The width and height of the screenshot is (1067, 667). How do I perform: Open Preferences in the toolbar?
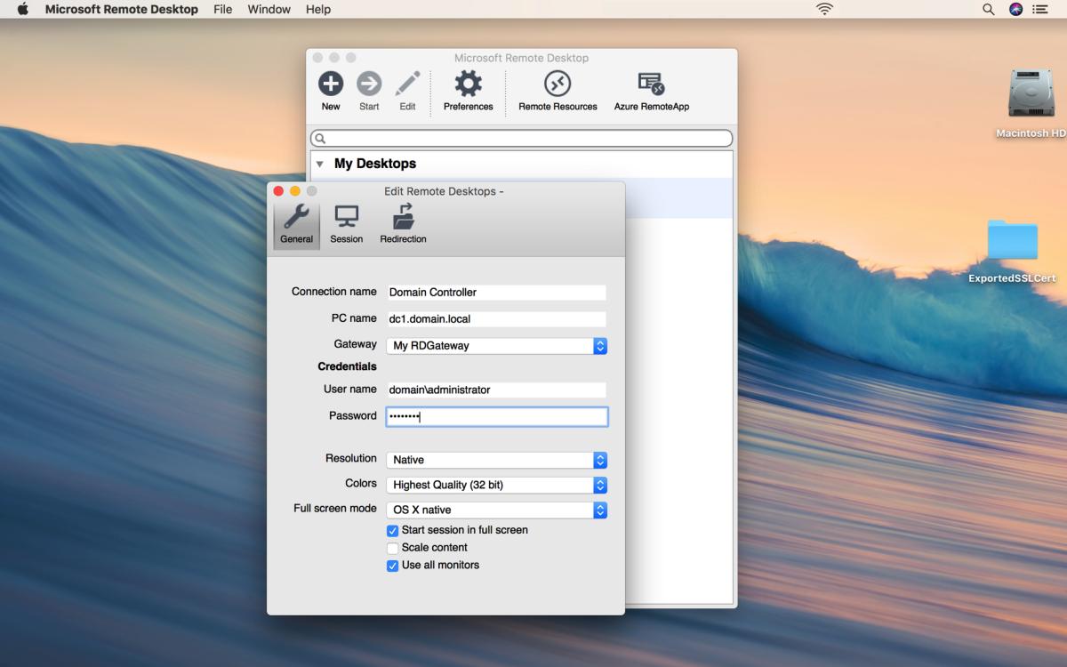point(468,86)
